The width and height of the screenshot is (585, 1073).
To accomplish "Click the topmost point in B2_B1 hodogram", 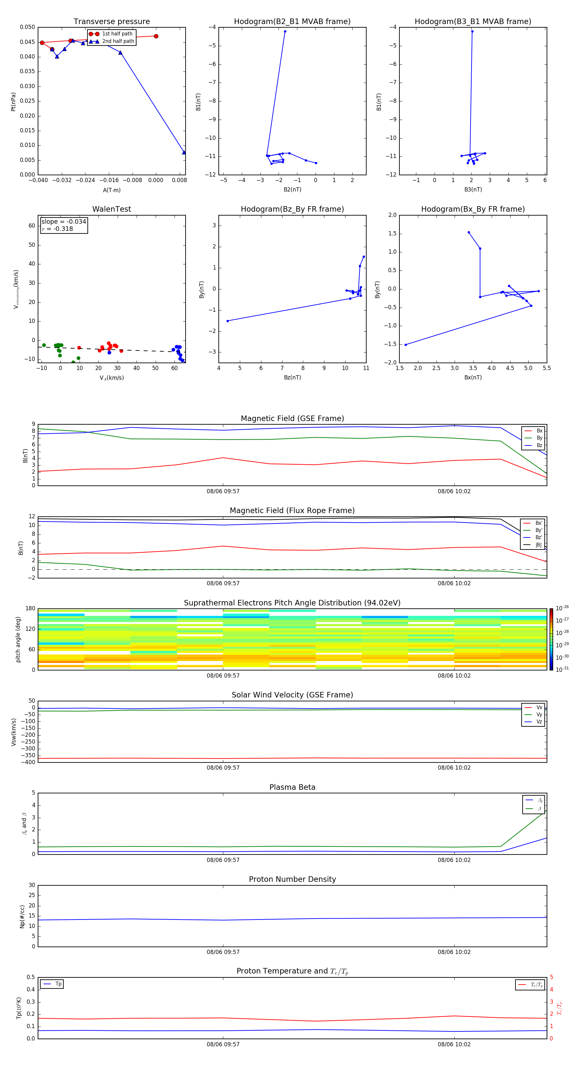I will tap(285, 31).
